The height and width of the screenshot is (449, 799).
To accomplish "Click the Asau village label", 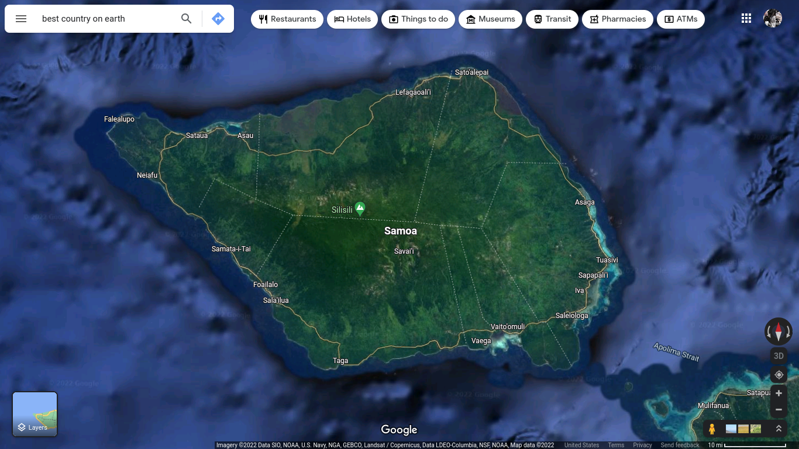I will click(246, 136).
